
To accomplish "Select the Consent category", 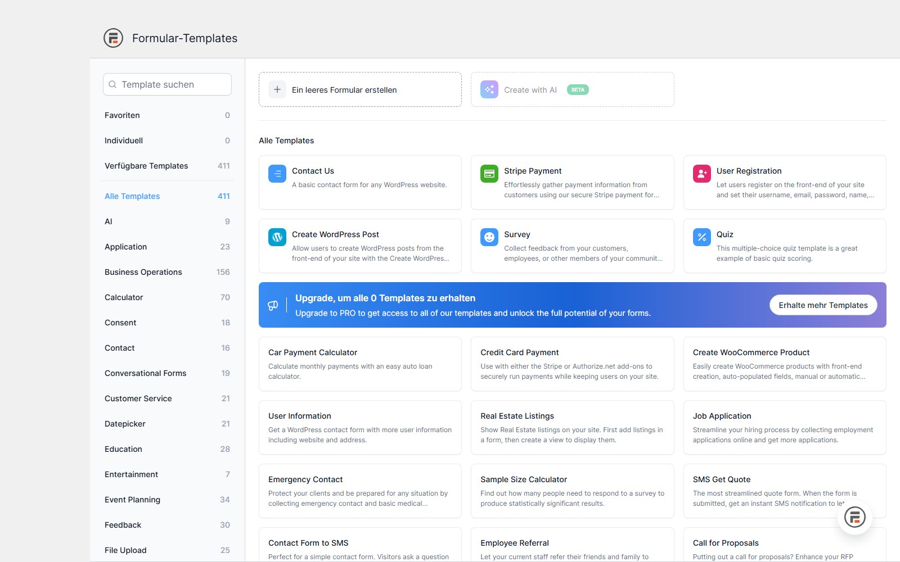I will [167, 323].
